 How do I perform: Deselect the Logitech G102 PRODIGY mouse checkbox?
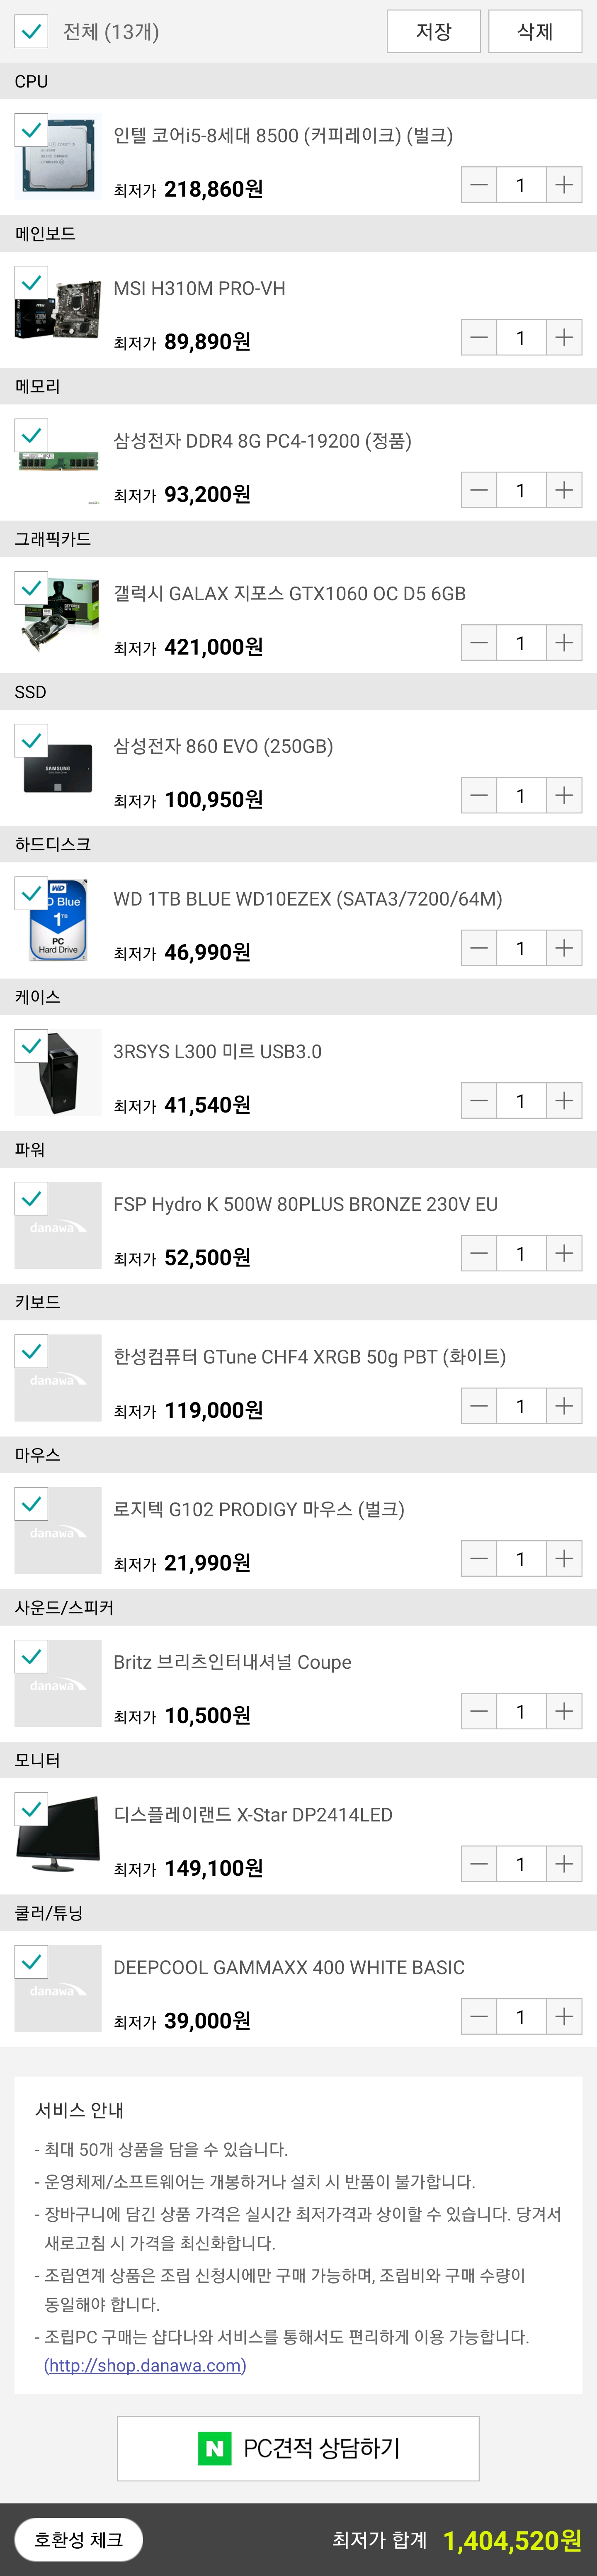[31, 1503]
